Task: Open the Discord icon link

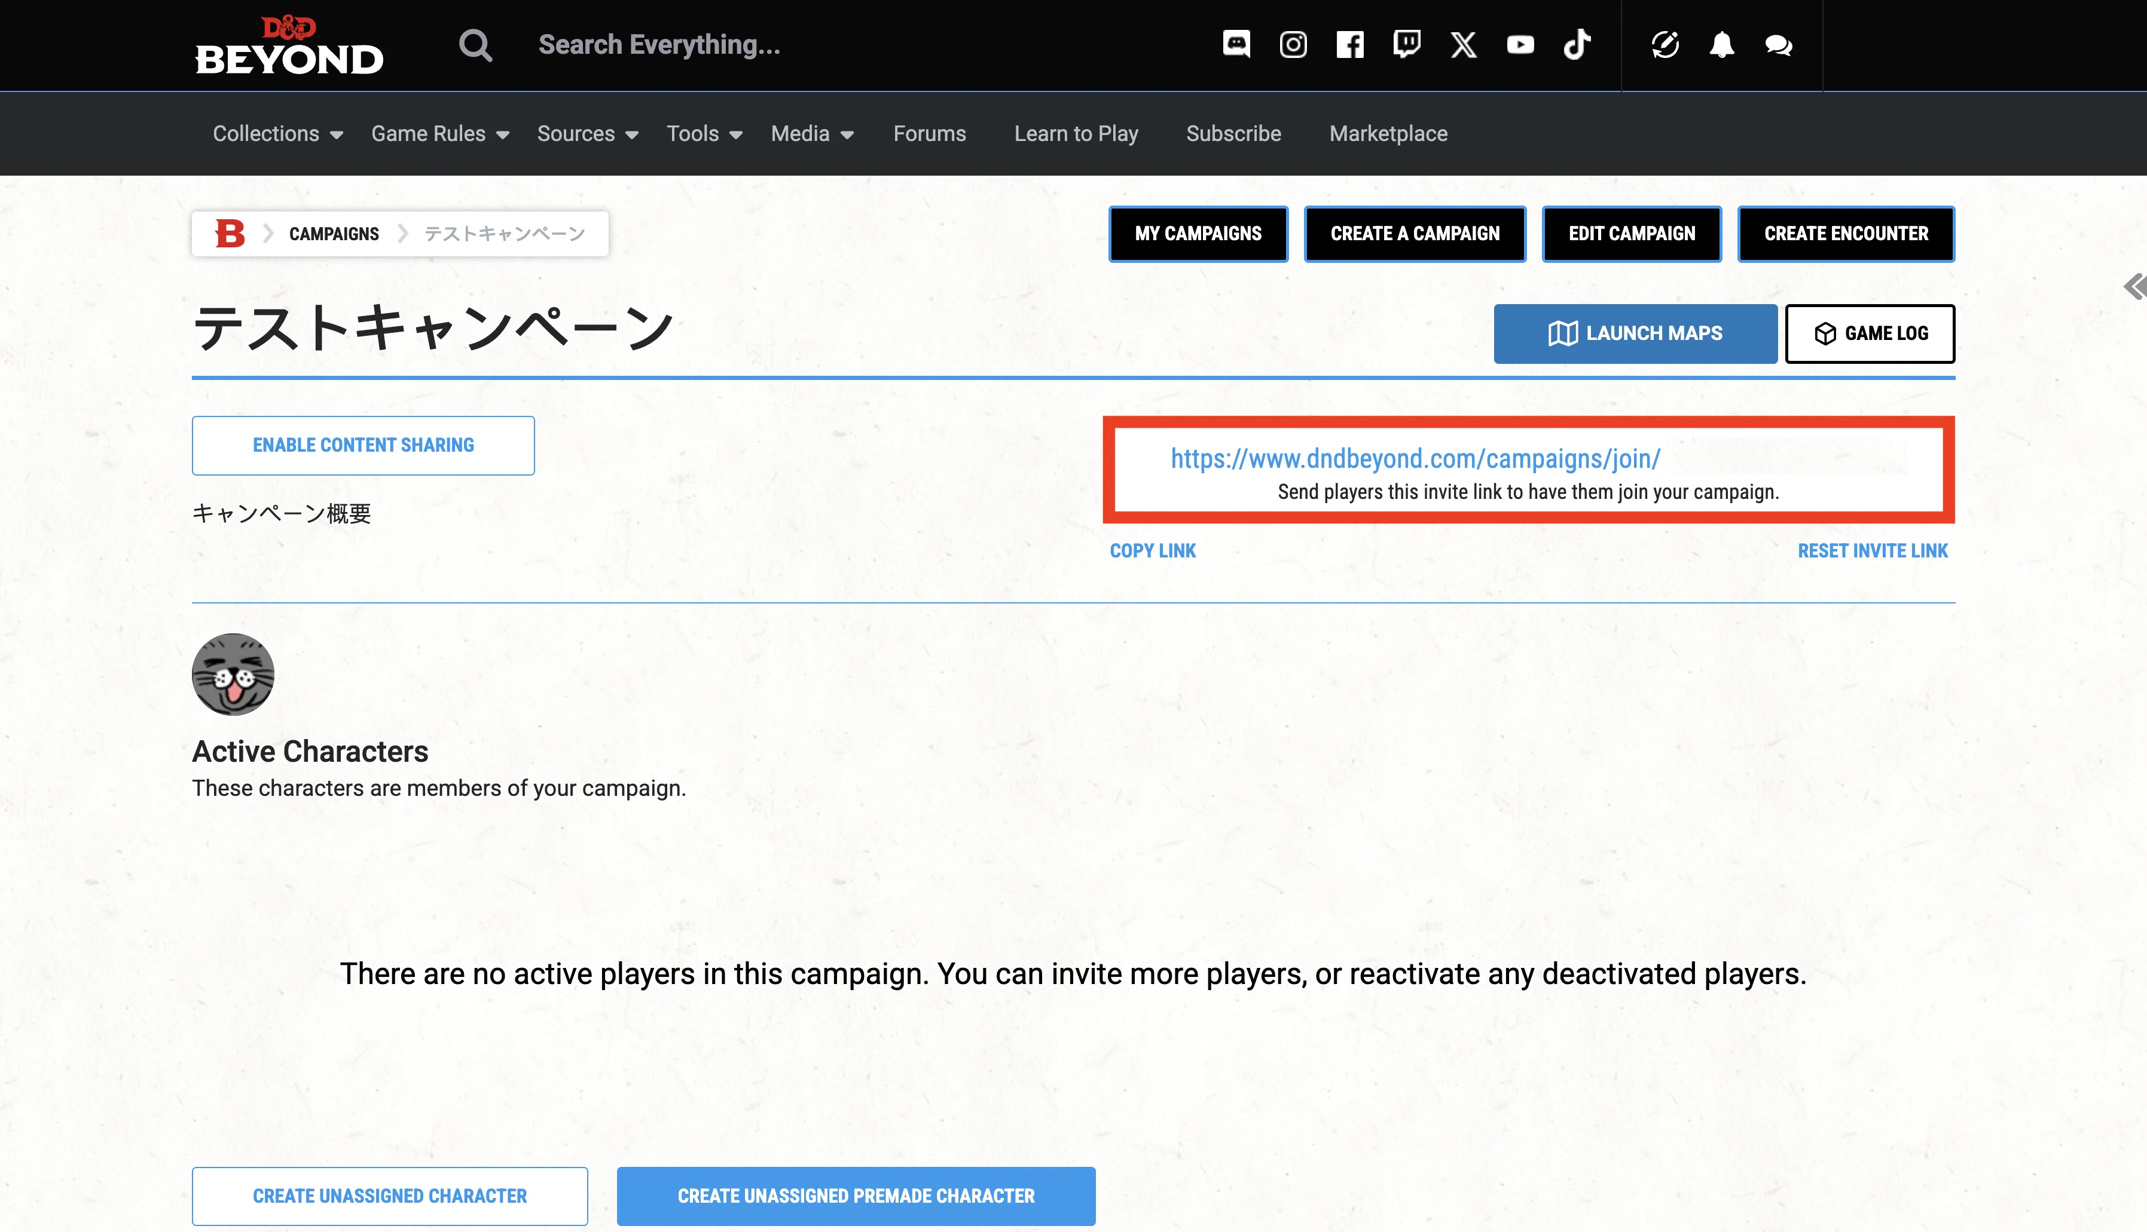Action: point(1236,44)
